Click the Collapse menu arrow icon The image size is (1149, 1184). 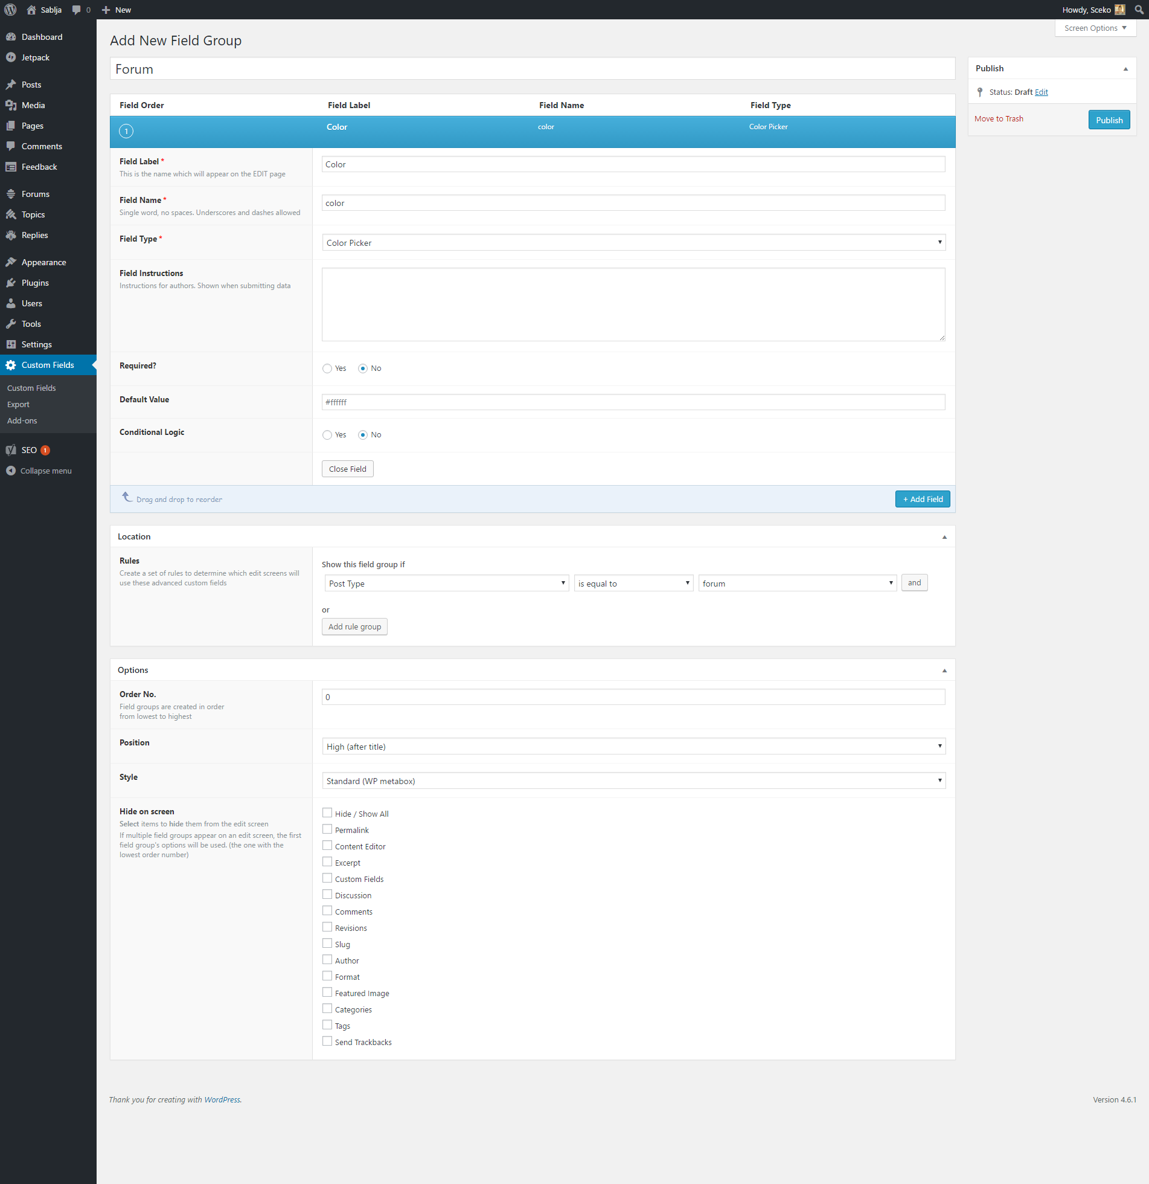tap(11, 471)
